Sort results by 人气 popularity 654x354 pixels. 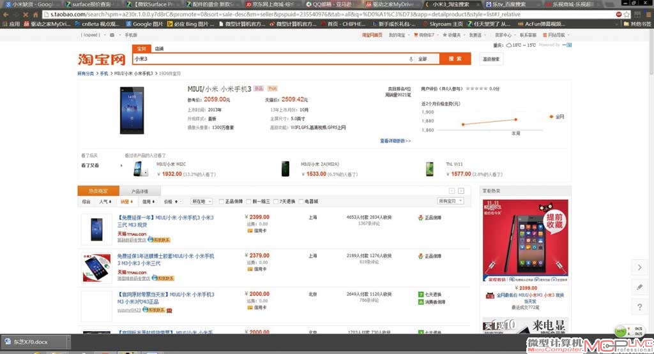[x=105, y=202]
